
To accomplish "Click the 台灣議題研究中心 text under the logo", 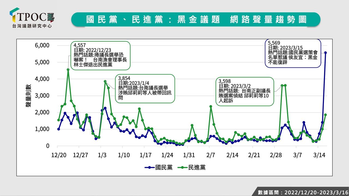I will pos(32,26).
